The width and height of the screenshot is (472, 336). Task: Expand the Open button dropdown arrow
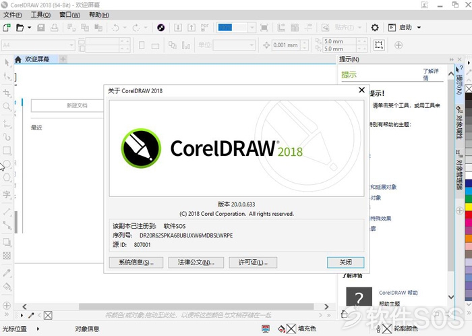click(29, 28)
